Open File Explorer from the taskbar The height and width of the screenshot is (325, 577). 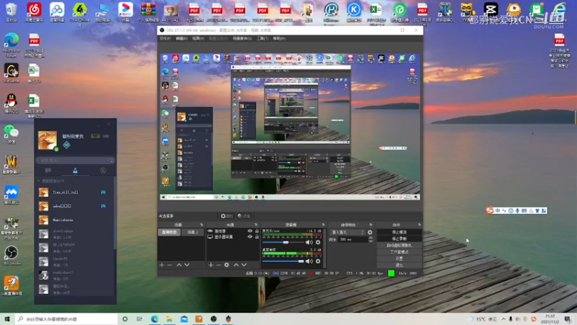(169, 319)
